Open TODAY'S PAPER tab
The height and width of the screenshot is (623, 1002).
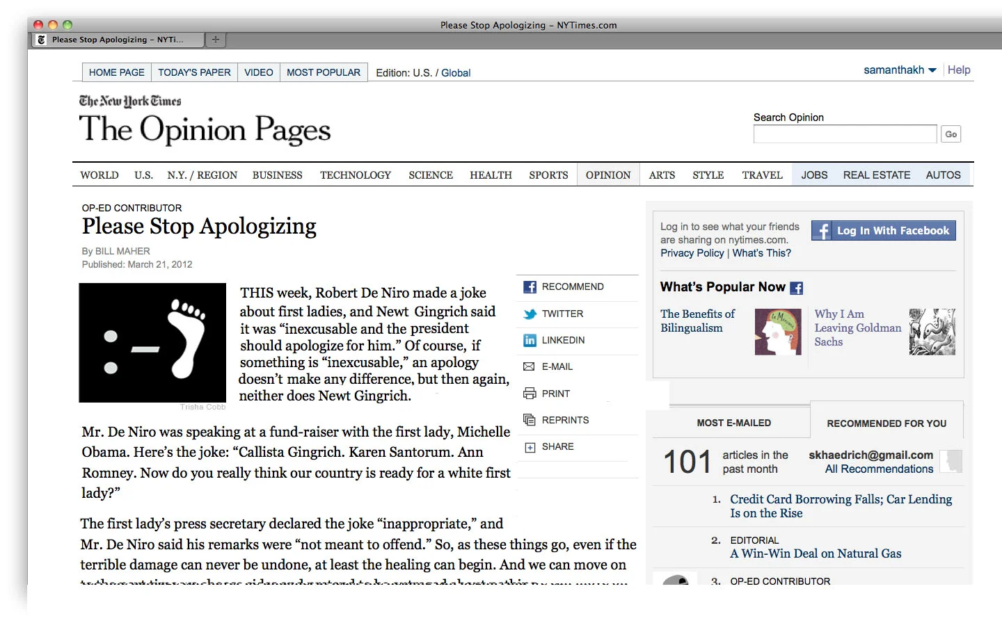(194, 72)
